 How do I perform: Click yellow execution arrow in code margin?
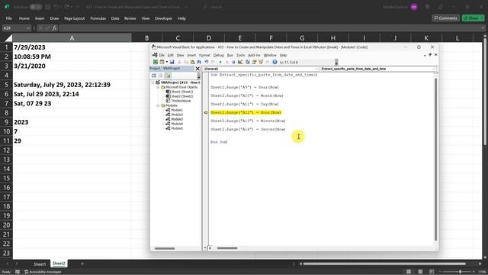(206, 112)
